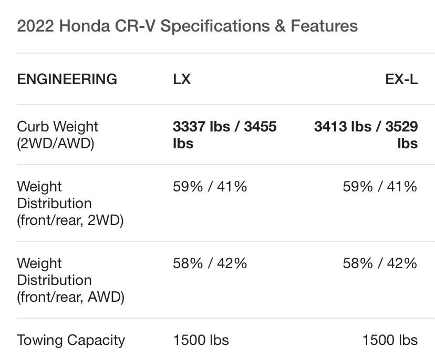Click the EX-L AWD distribution 58% / 42%

(380, 263)
